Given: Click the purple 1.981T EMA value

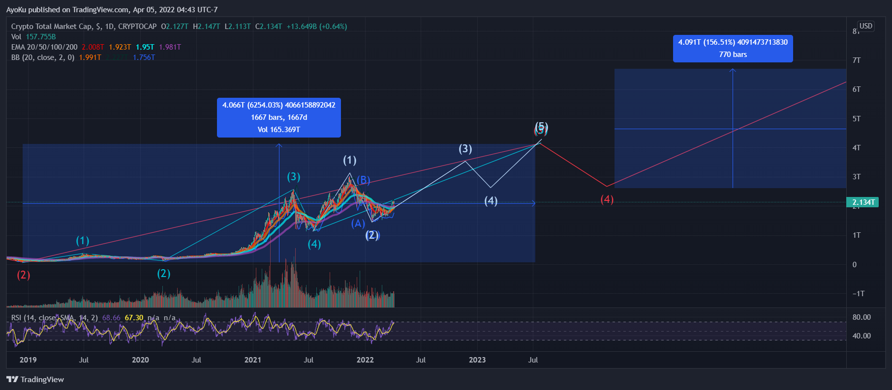Looking at the screenshot, I should pos(170,47).
